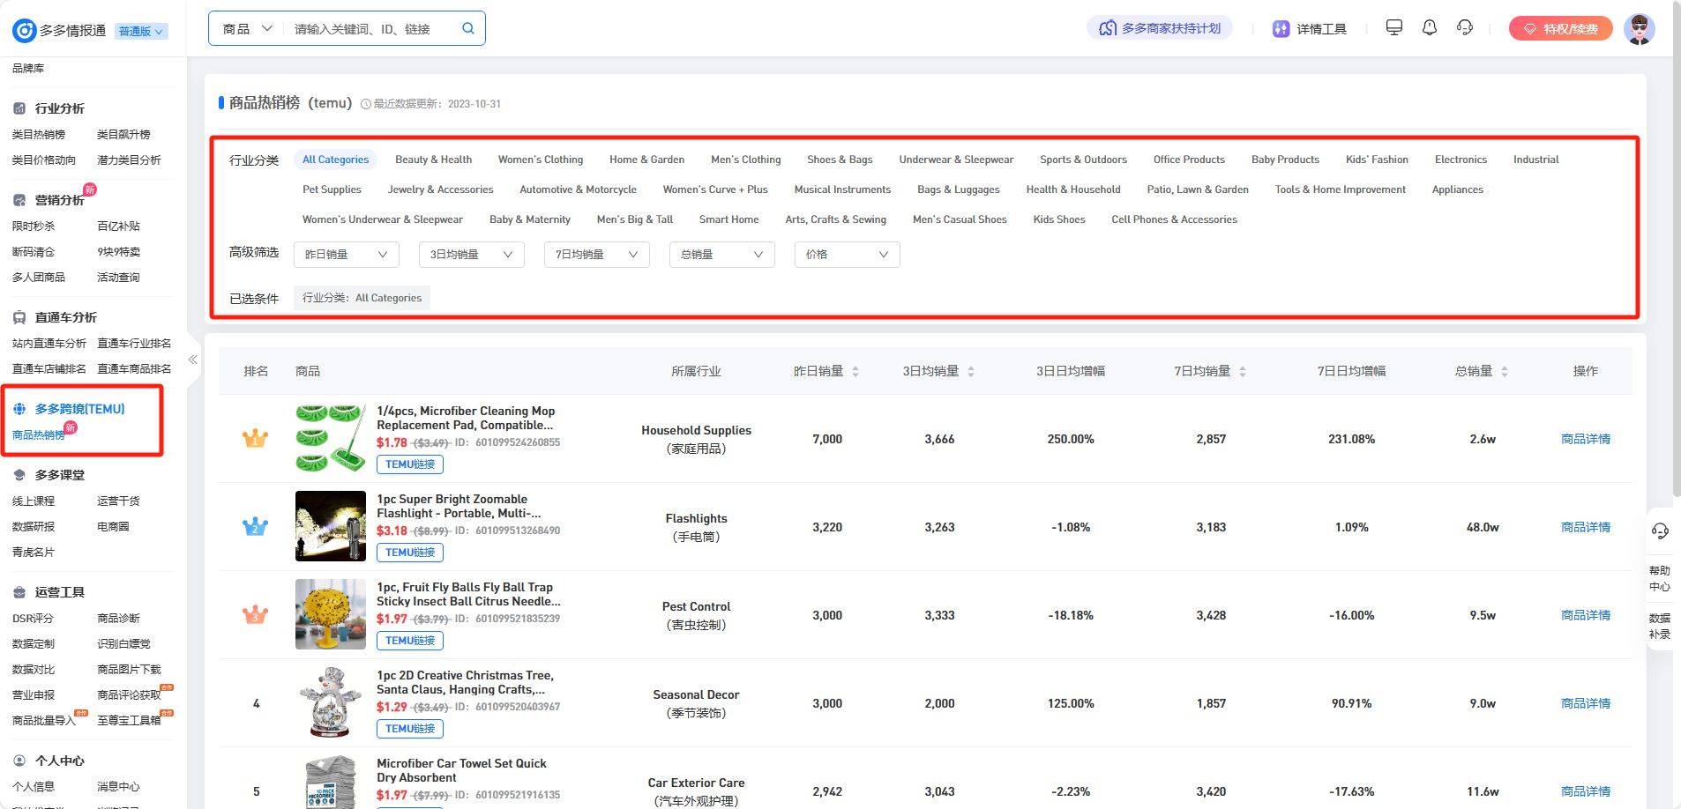Open the 普通版 version dropdown

pyautogui.click(x=141, y=31)
